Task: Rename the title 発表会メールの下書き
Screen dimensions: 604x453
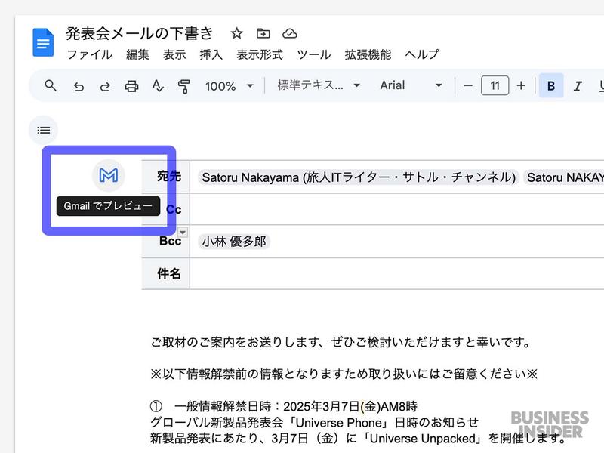Action: tap(140, 33)
